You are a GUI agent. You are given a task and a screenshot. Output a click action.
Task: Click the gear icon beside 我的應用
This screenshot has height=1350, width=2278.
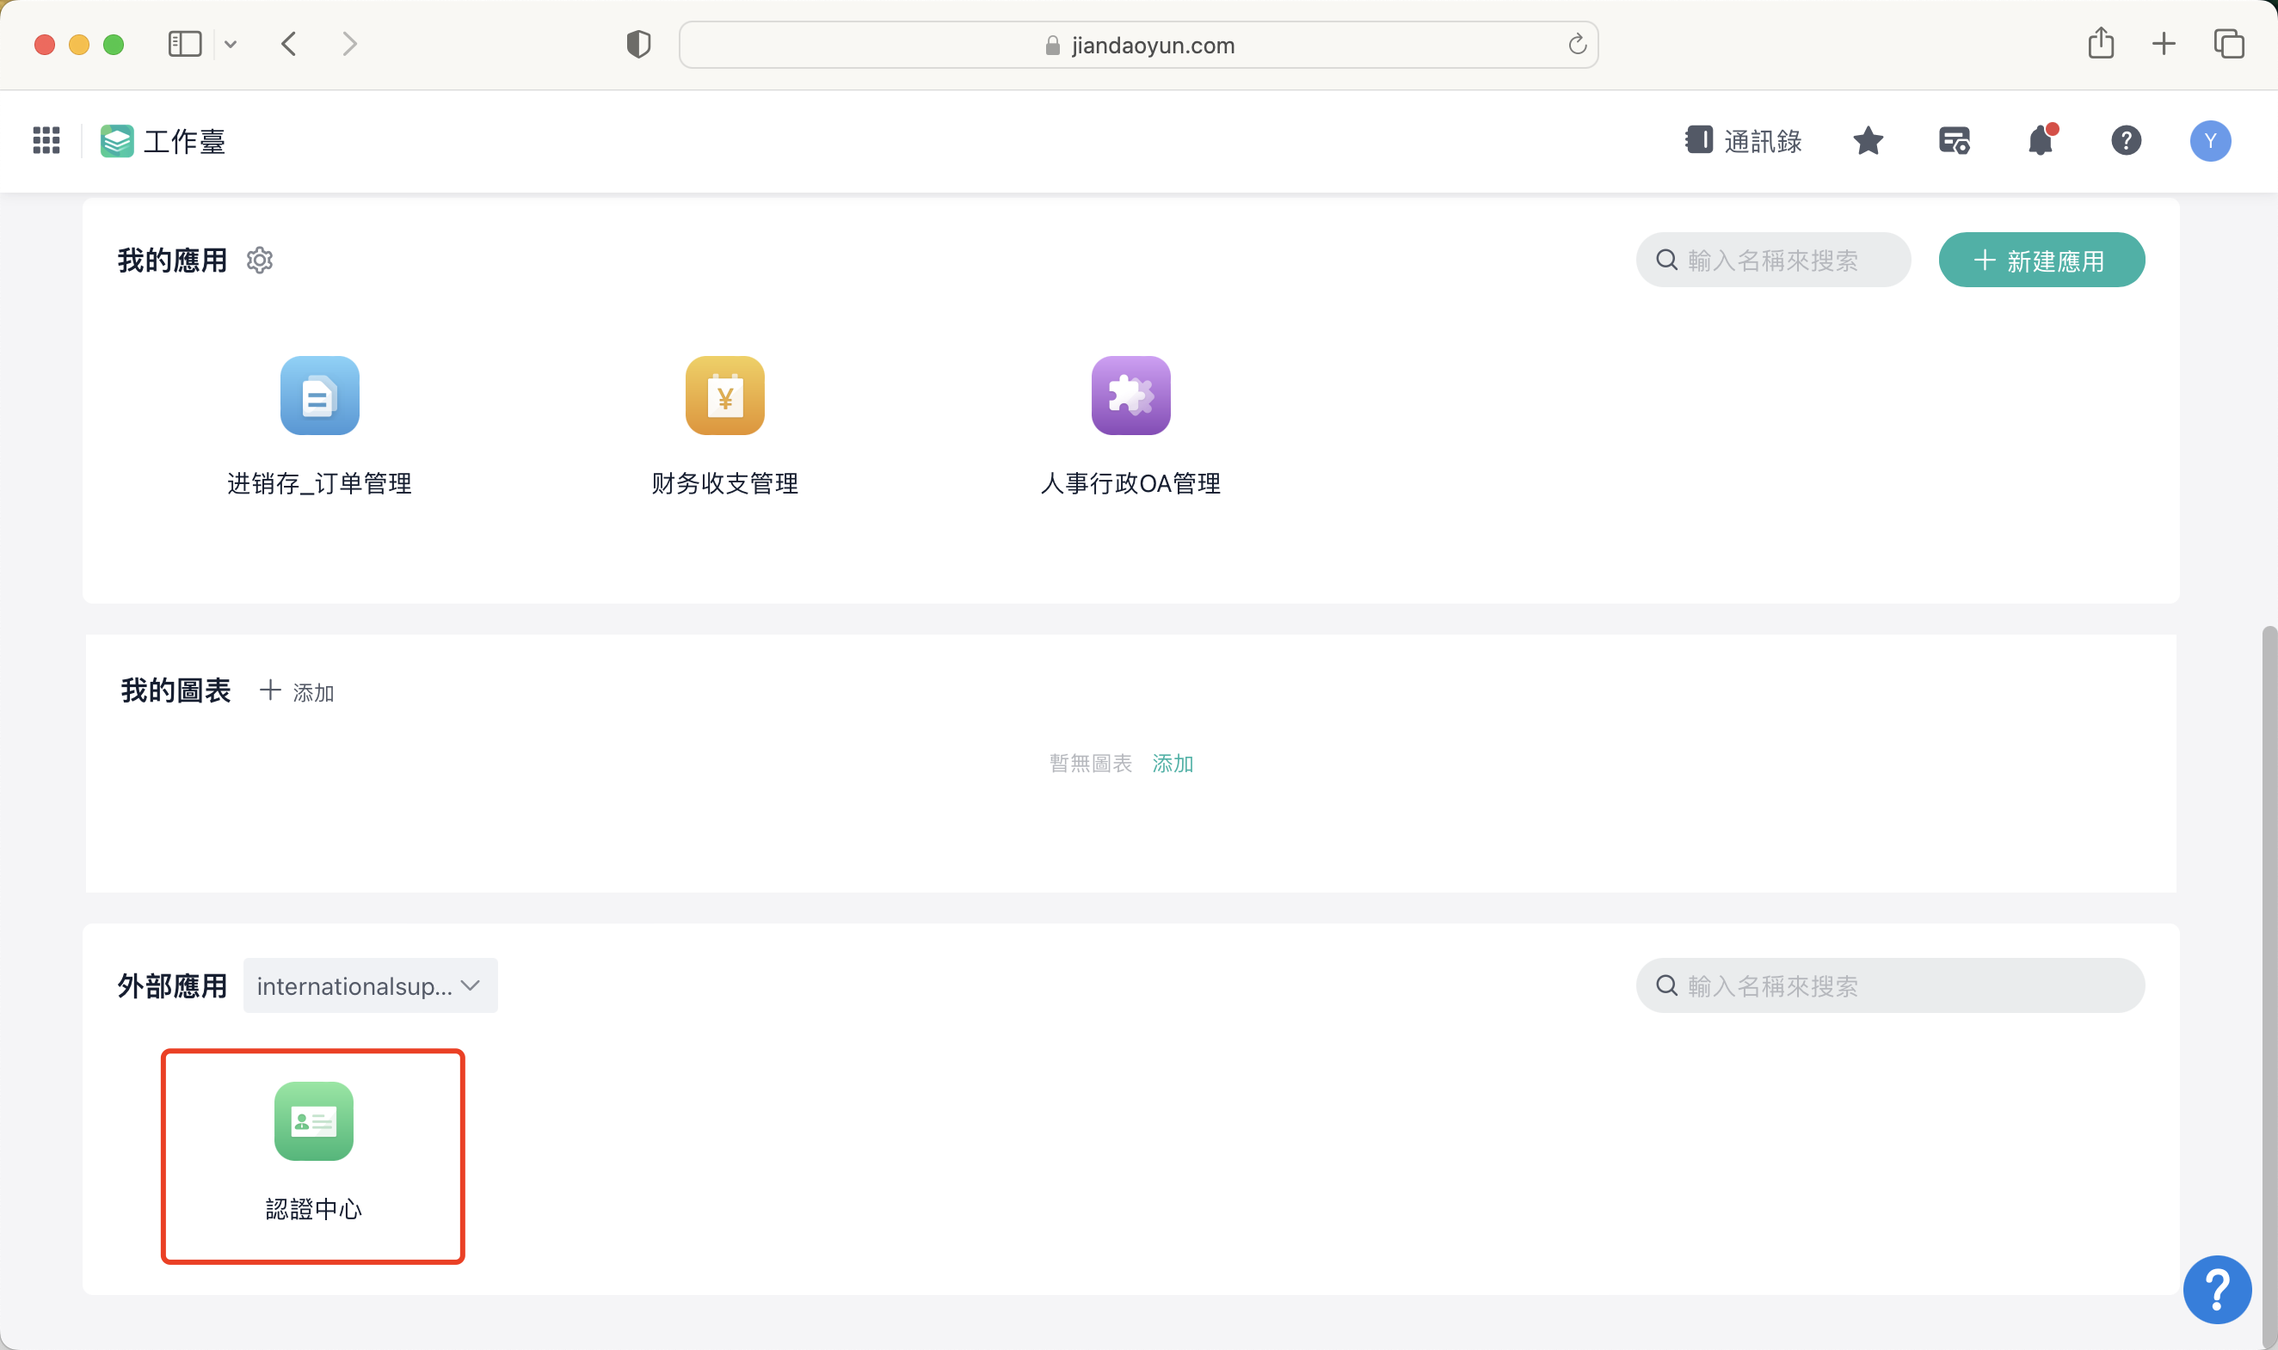point(260,261)
